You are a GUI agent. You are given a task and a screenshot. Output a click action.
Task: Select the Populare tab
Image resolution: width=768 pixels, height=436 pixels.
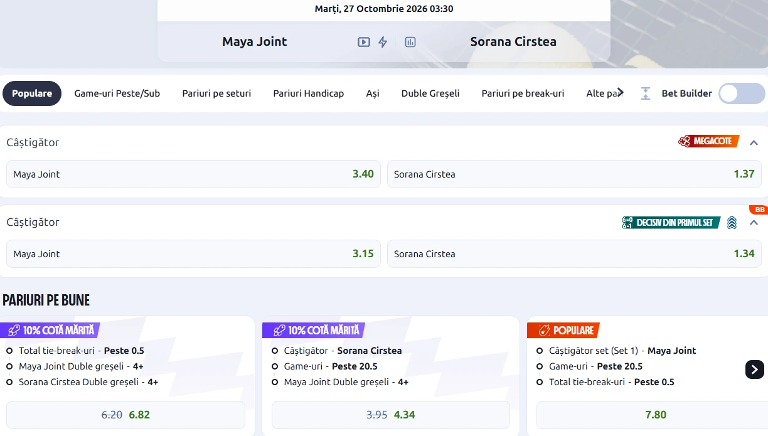[x=32, y=93]
